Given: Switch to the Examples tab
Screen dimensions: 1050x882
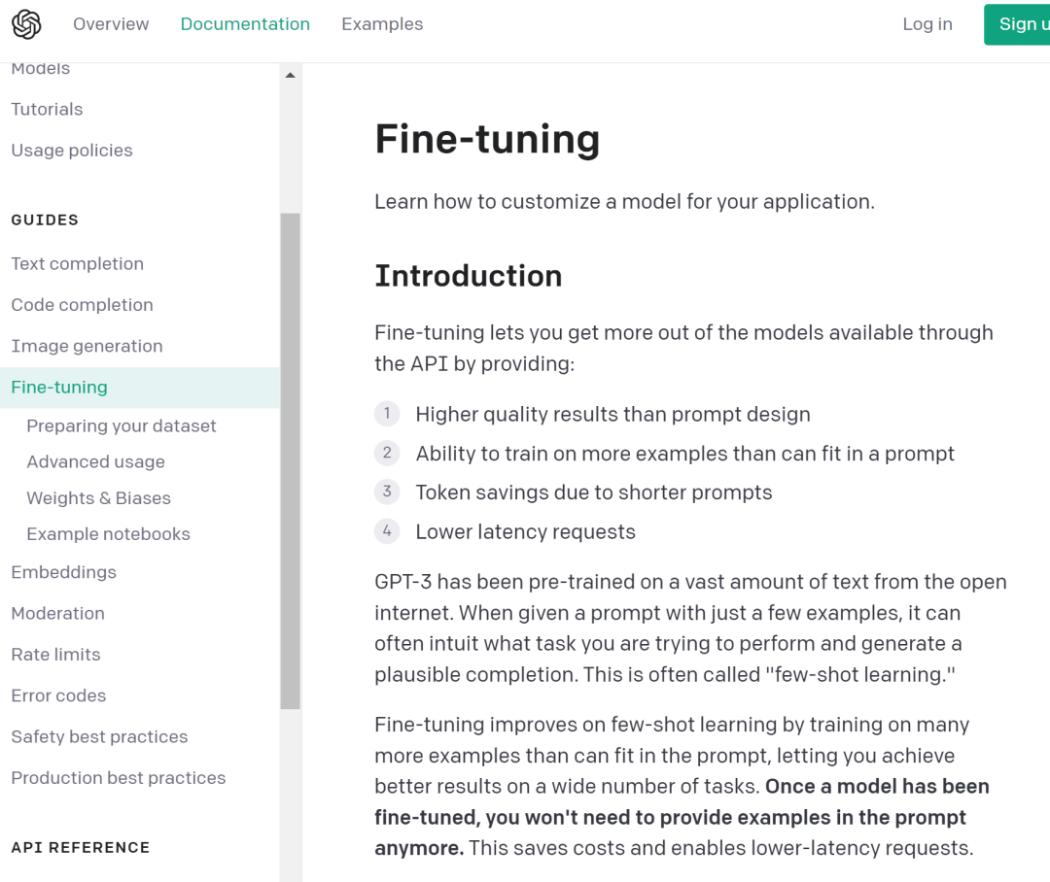Looking at the screenshot, I should pos(382,24).
